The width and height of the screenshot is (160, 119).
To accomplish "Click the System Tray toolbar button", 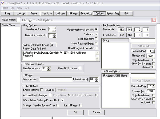I will coord(113,13).
